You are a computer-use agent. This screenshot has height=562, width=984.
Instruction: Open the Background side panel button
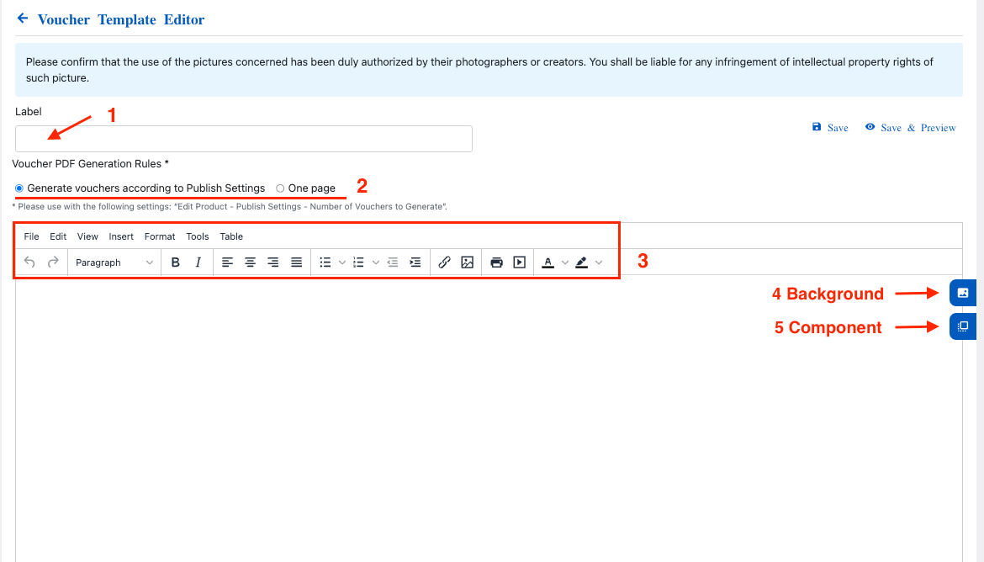pyautogui.click(x=963, y=293)
